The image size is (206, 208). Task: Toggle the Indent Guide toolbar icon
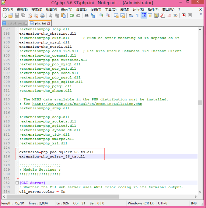144,15
